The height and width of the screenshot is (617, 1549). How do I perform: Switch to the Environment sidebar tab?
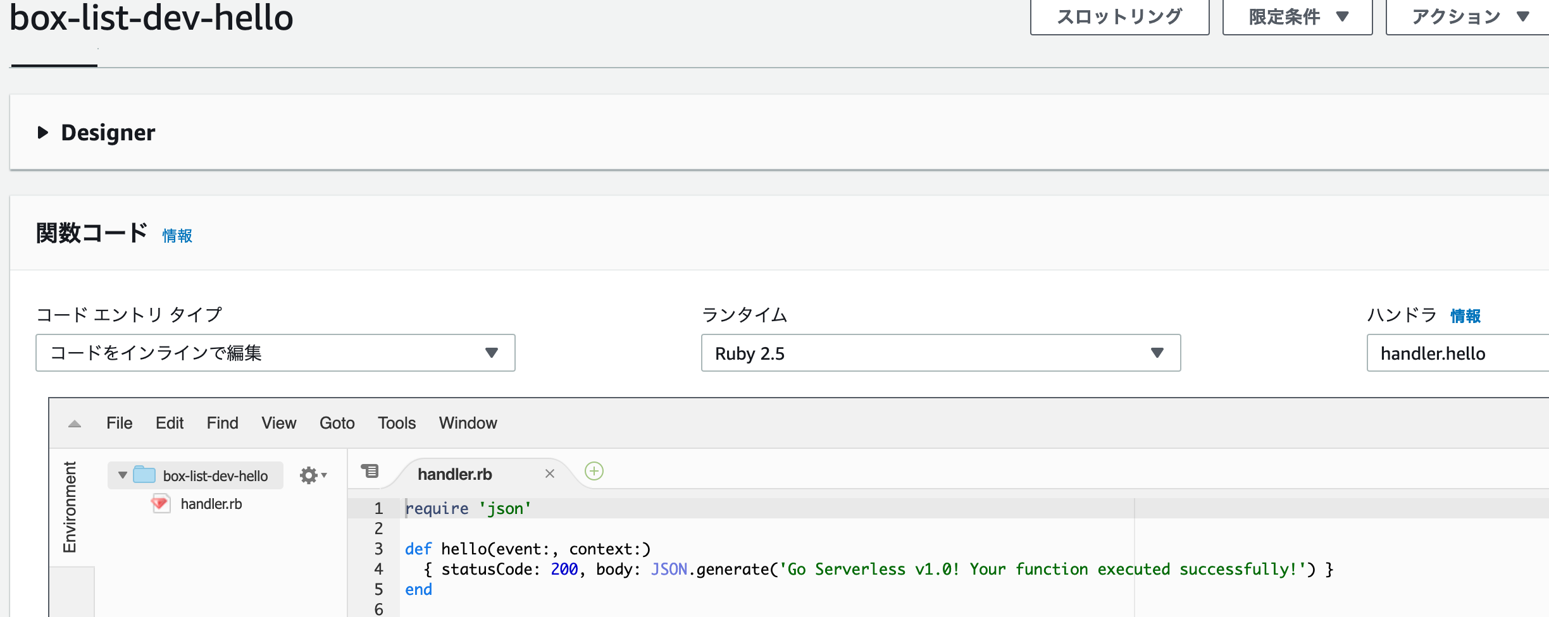click(x=69, y=506)
